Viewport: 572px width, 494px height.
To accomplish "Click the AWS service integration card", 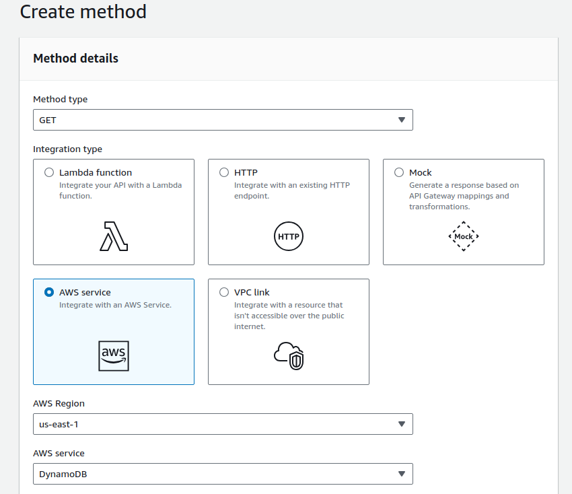I will pos(113,331).
